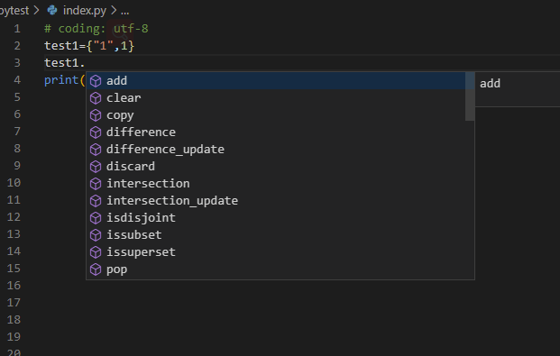The width and height of the screenshot is (560, 356).
Task: Expand the breadcrumb ellipsis after index.py
Action: 124,11
